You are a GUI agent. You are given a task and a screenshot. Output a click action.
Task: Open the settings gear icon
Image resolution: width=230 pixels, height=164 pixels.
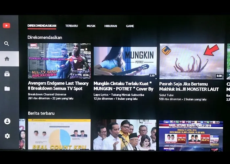7,136
